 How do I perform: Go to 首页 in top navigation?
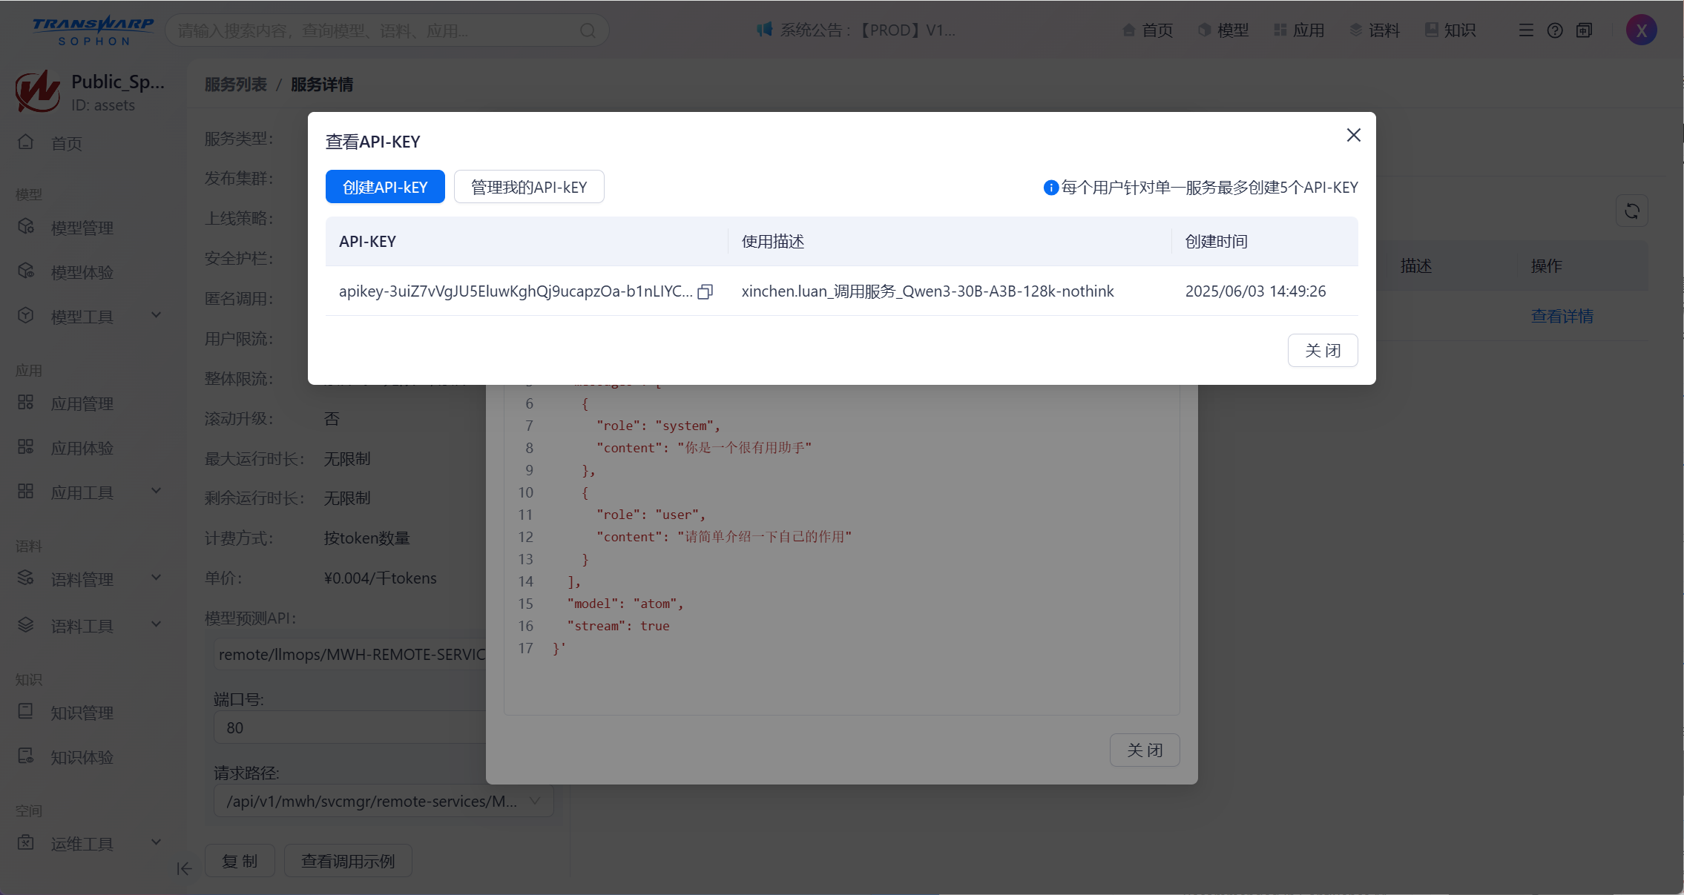pos(1147,30)
